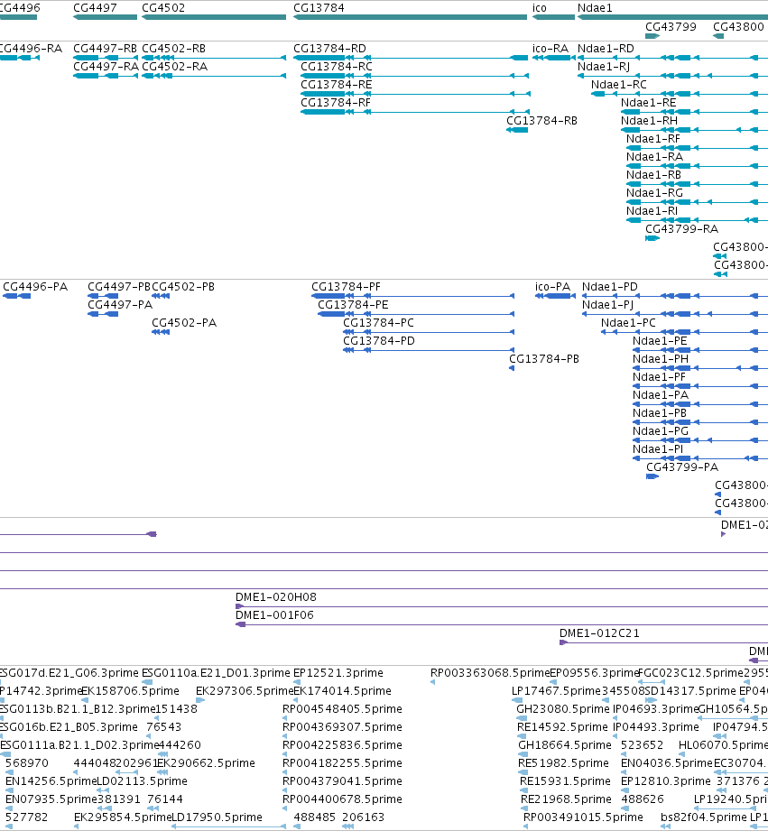Select the RE21968.5prime EST label
This screenshot has width=768, height=831.
(x=566, y=799)
